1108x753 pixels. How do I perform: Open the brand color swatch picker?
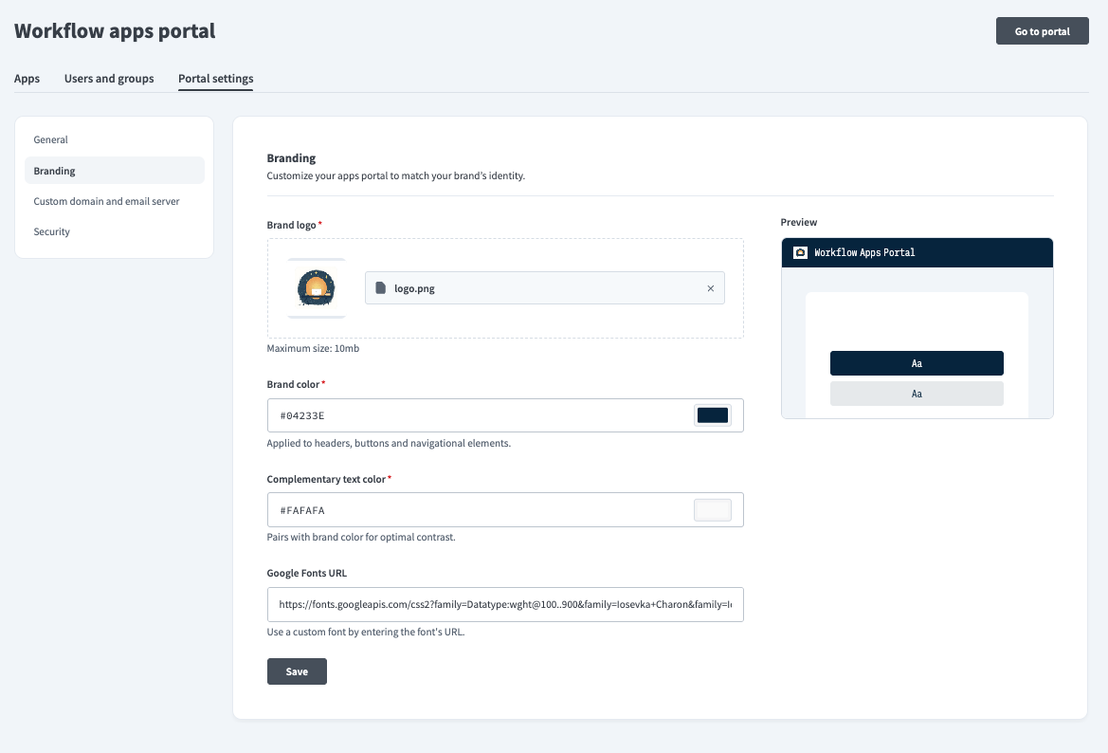pos(713,415)
